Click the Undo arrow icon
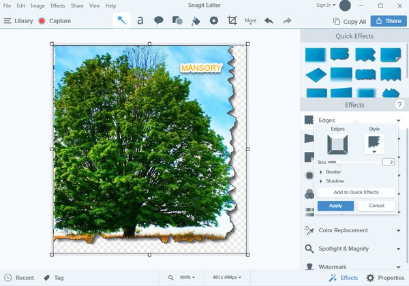The image size is (409, 286). coord(269,20)
